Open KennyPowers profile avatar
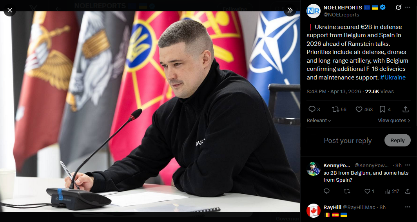This screenshot has width=417, height=222. coord(313,169)
